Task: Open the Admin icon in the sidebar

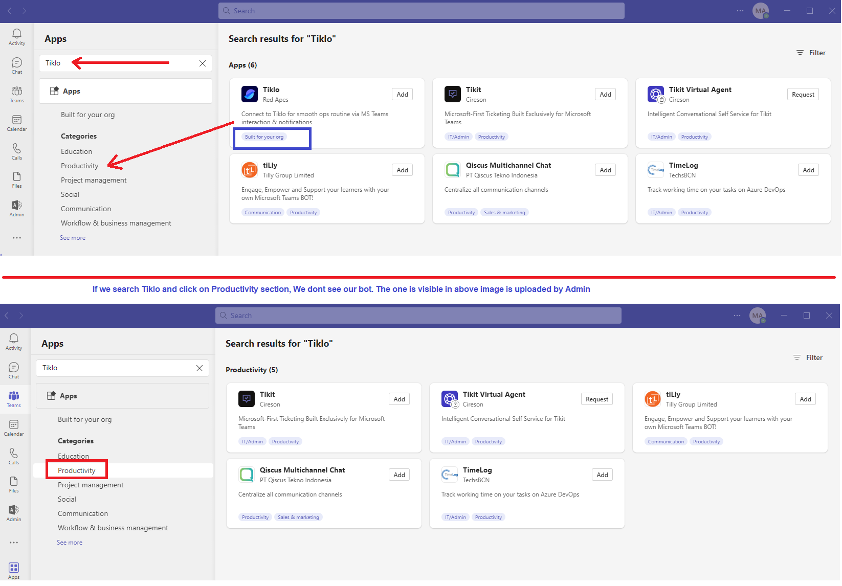Action: point(16,208)
